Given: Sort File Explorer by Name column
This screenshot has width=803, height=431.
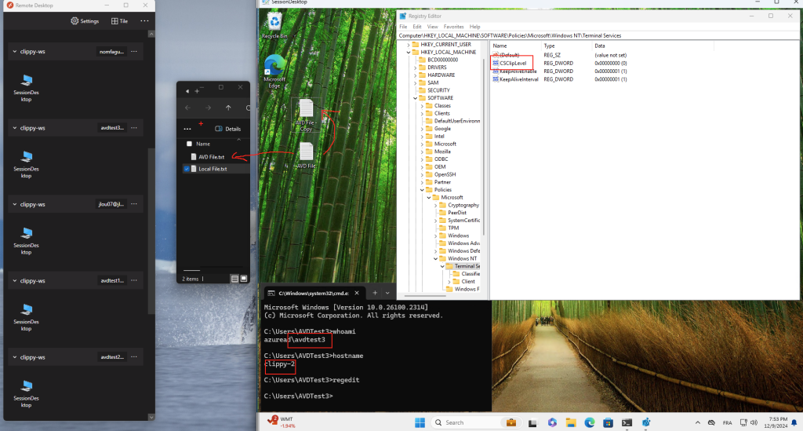Looking at the screenshot, I should coord(203,144).
